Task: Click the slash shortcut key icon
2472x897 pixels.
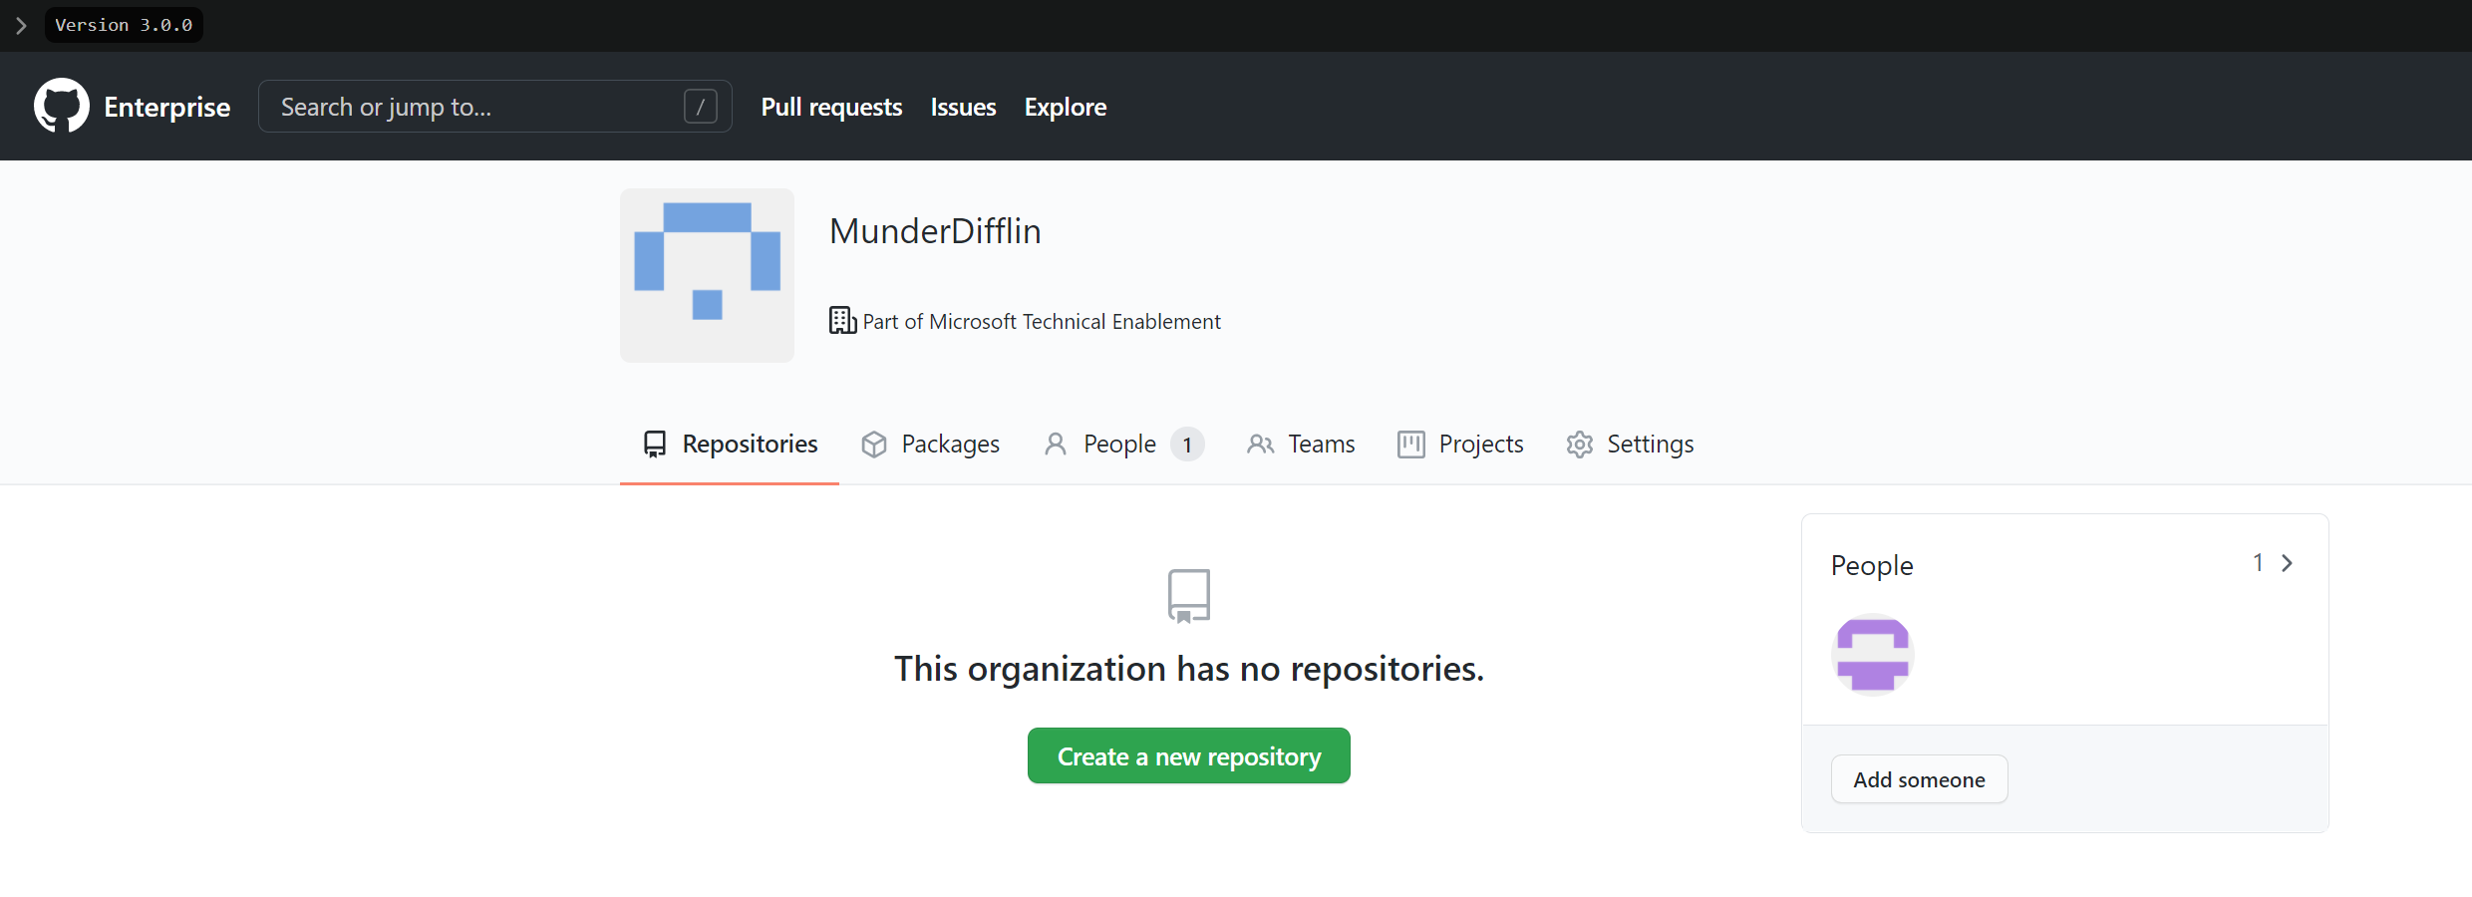Action: click(x=701, y=106)
